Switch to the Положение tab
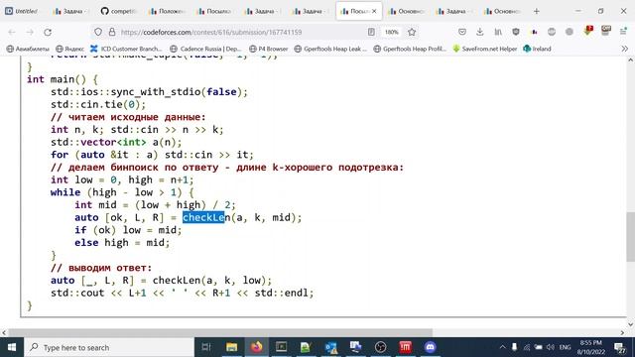This screenshot has width=635, height=357. coord(167,11)
